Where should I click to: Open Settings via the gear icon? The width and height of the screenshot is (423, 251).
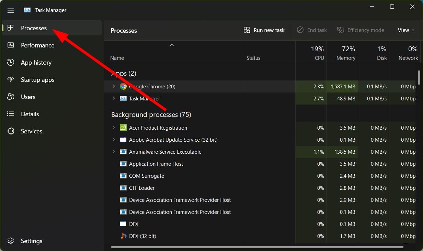(11, 241)
